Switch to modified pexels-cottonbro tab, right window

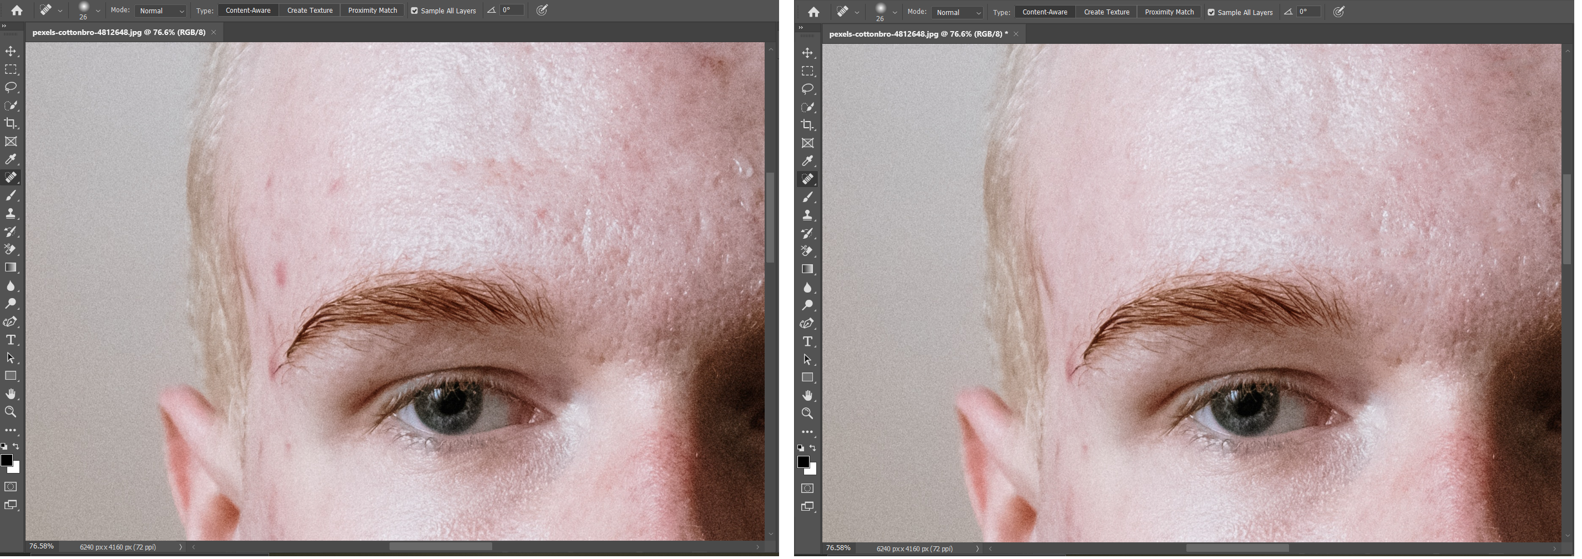(918, 34)
